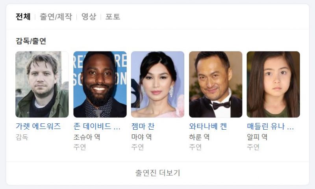
Task: Click the photo above 젬마 찬 label
Action: 158,84
